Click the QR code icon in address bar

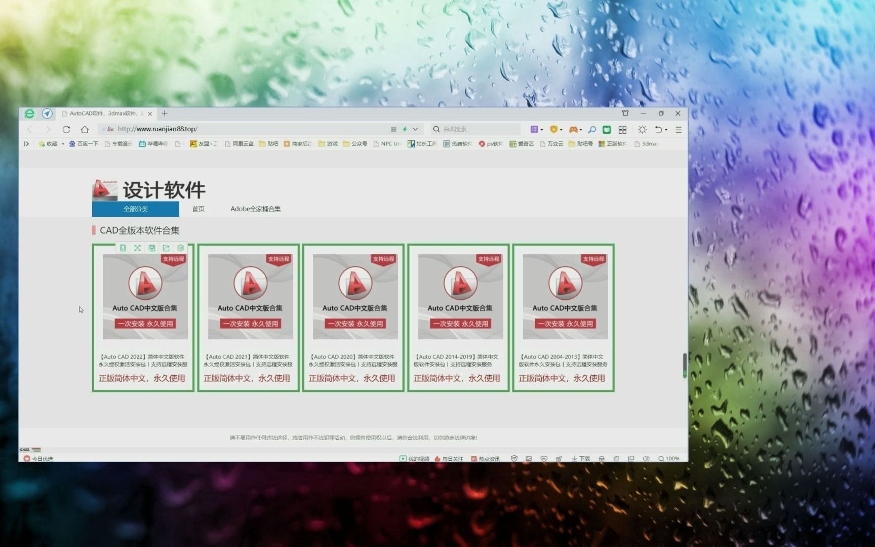tap(393, 129)
